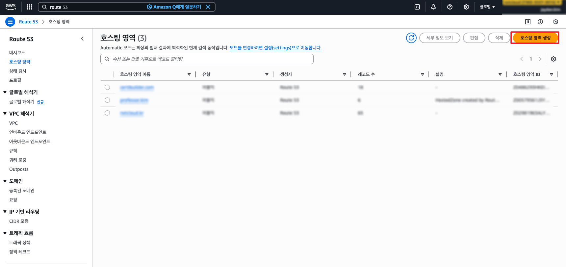Open table preferences gear

(x=553, y=59)
